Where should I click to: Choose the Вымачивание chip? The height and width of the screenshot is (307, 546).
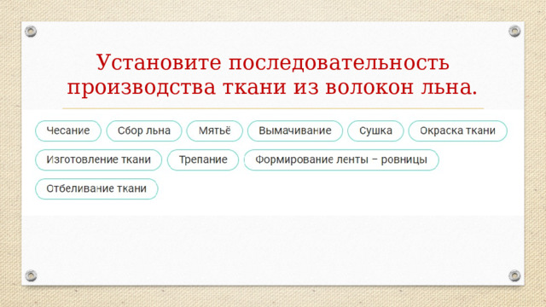coord(295,130)
